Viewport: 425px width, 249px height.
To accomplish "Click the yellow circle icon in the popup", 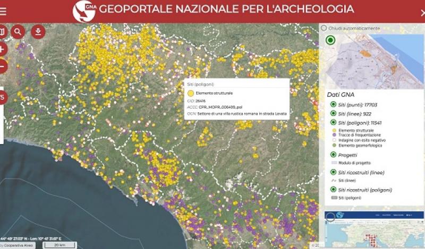I will click(x=191, y=93).
